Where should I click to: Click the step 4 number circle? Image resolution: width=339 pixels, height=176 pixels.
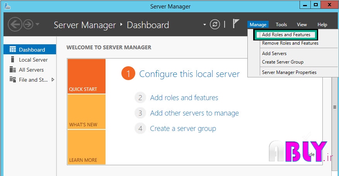pos(140,128)
